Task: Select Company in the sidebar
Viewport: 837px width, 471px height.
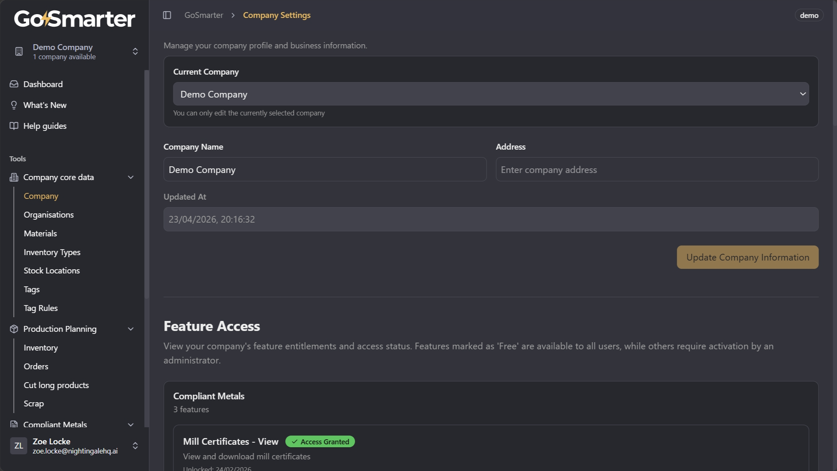Action: (x=41, y=196)
